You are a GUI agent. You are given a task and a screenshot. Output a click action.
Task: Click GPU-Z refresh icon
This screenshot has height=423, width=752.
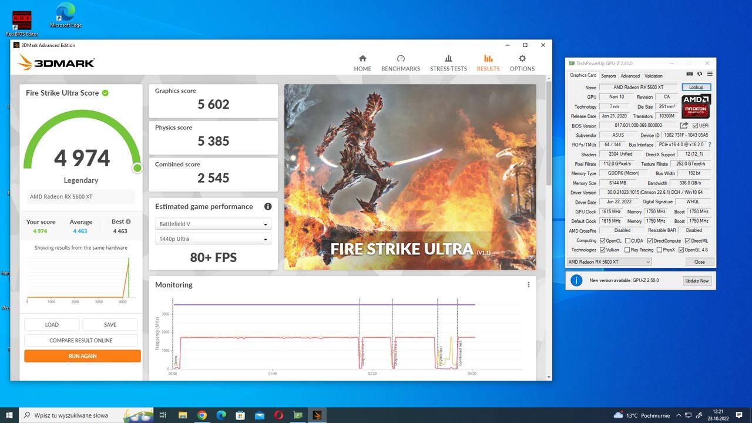coord(700,75)
